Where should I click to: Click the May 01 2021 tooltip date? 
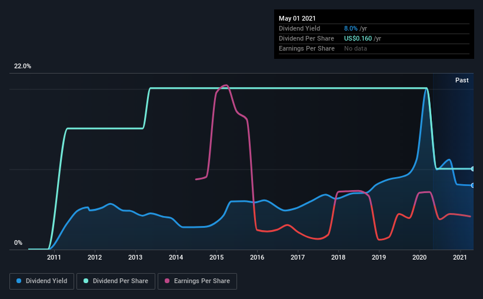[297, 18]
